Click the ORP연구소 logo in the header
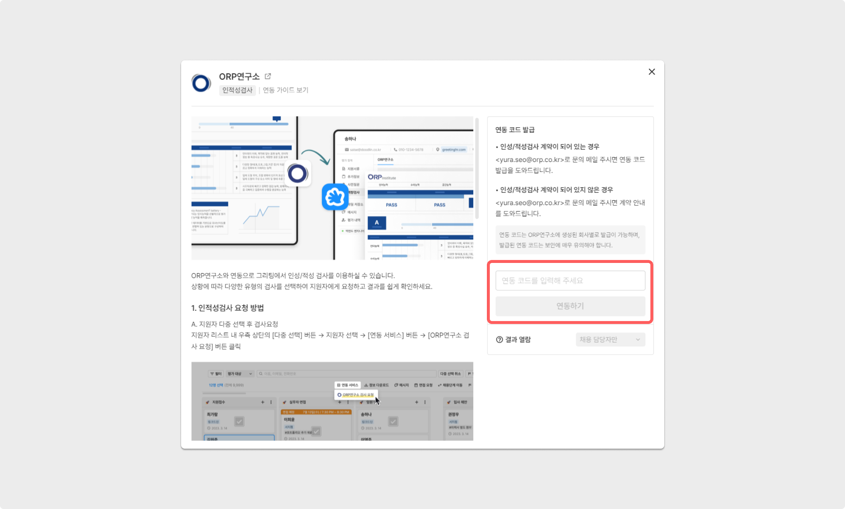 [201, 83]
